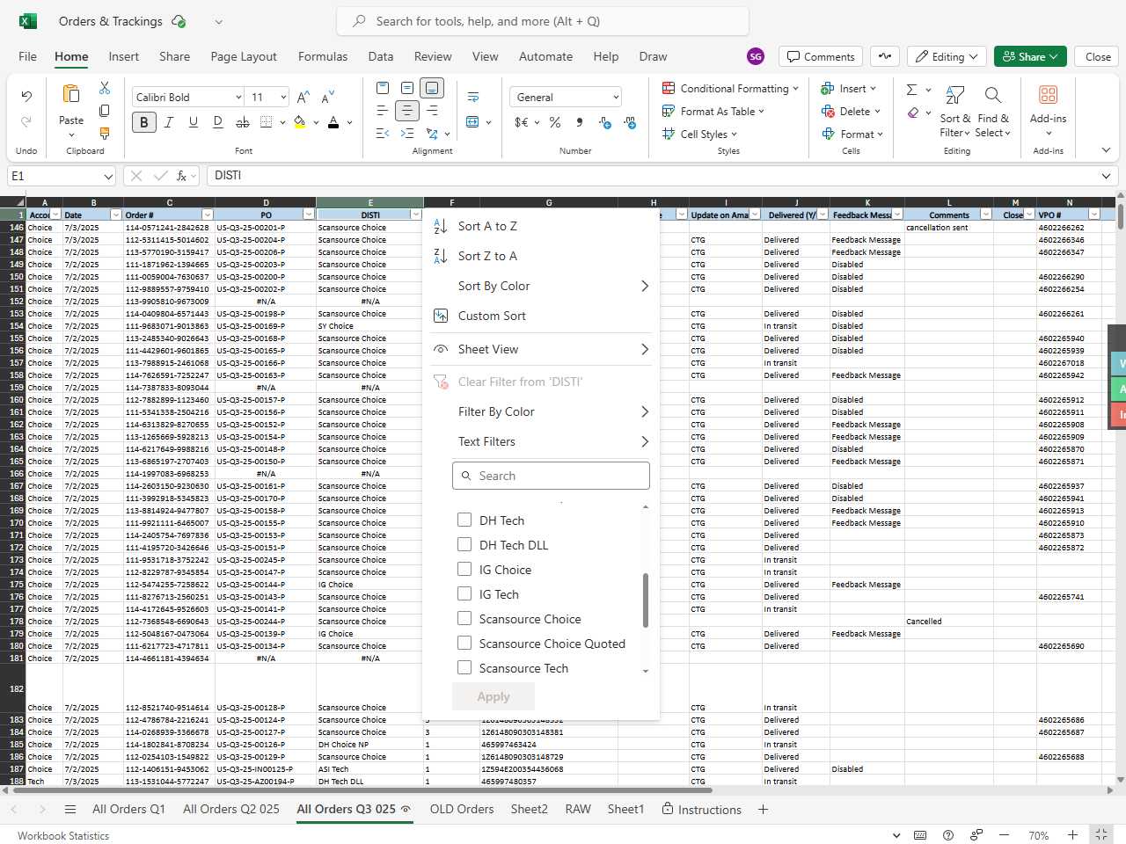This screenshot has height=844, width=1126.
Task: Check the Scansource Choice filter checkbox
Action: tap(464, 618)
